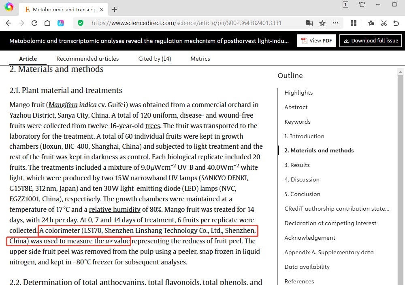This screenshot has width=405, height=285.
Task: Open the skin theme shirt icon
Action: 362,4
